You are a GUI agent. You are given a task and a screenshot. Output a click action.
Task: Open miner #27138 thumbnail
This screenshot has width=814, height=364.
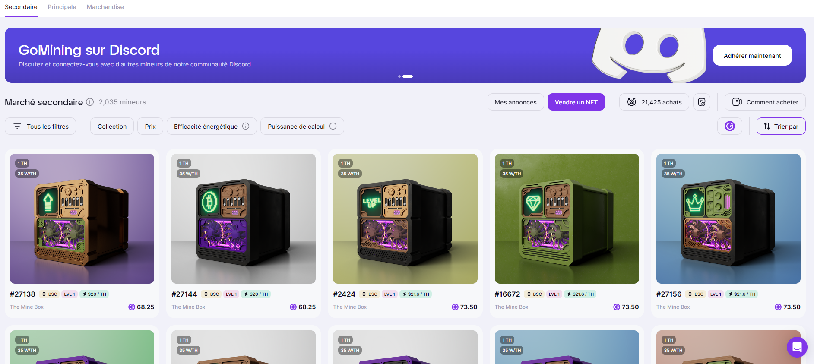pos(82,218)
